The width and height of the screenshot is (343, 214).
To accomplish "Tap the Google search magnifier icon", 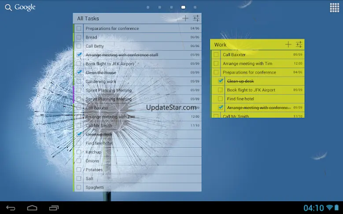I will (8, 7).
